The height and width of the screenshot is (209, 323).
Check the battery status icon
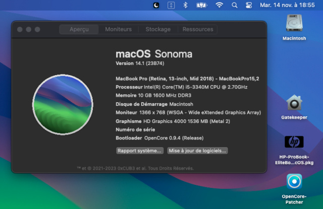pos(201,5)
